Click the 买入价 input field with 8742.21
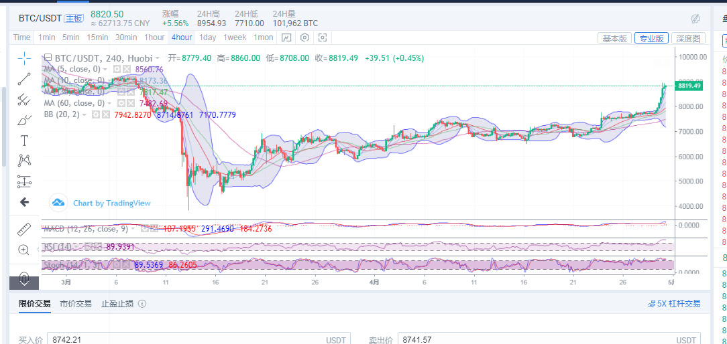 pyautogui.click(x=199, y=340)
